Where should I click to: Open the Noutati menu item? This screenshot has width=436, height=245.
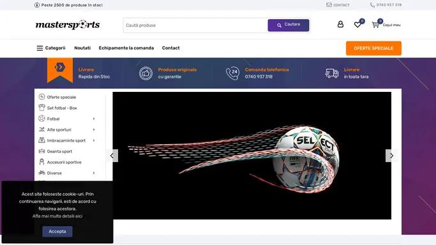(82, 48)
